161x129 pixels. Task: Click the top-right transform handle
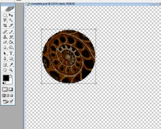(x=96, y=29)
